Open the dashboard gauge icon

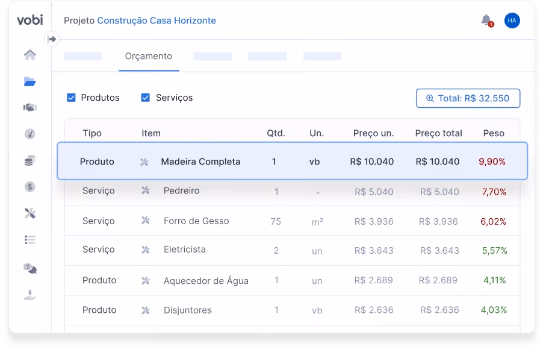pos(30,134)
